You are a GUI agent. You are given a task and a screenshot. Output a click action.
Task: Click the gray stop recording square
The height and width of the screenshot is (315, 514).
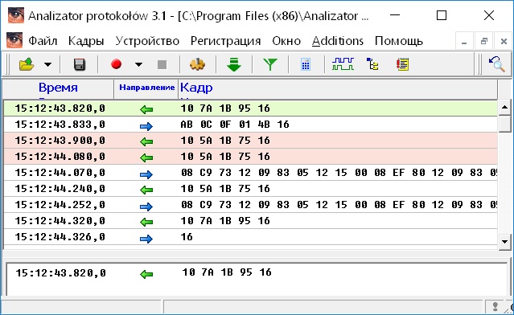[162, 64]
